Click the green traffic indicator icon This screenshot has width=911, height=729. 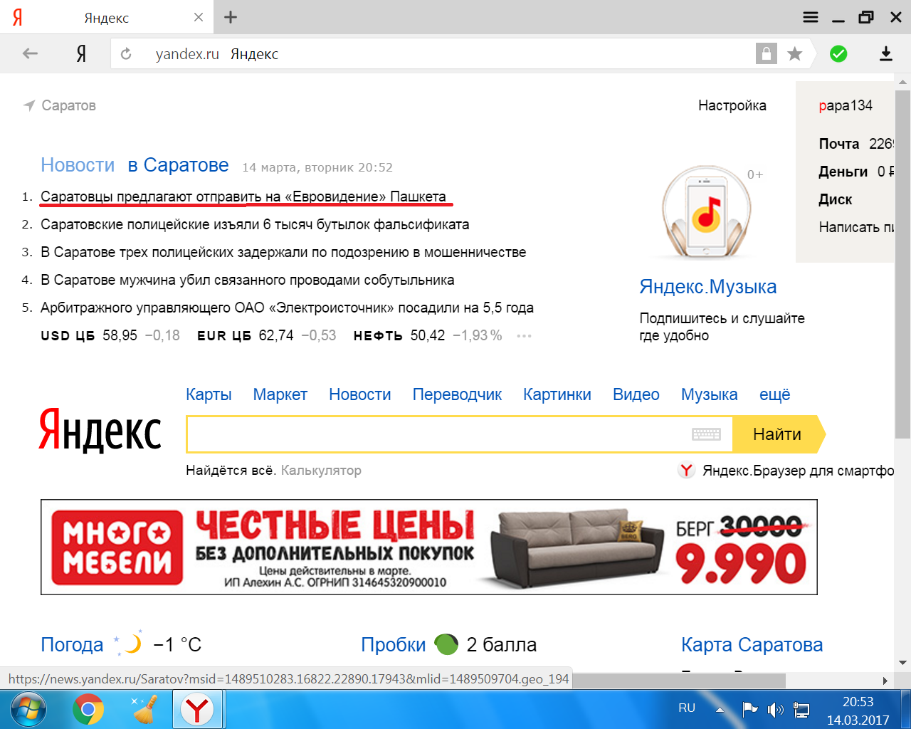[446, 644]
